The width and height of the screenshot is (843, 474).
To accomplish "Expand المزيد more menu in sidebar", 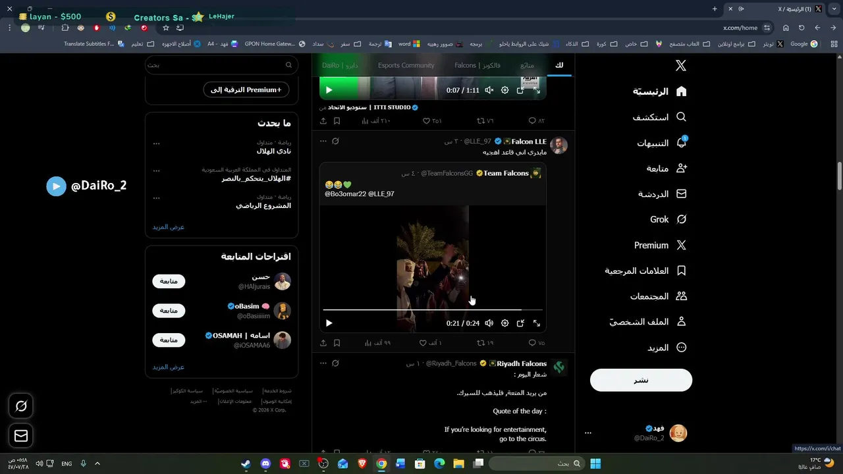I will tap(667, 348).
